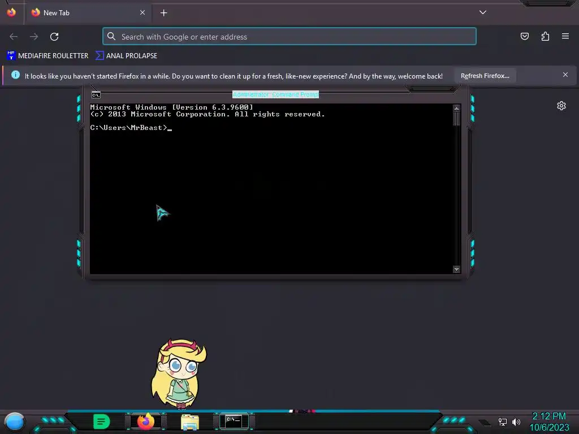
Task: Click the Microsoft Windows version text line
Action: coord(172,107)
